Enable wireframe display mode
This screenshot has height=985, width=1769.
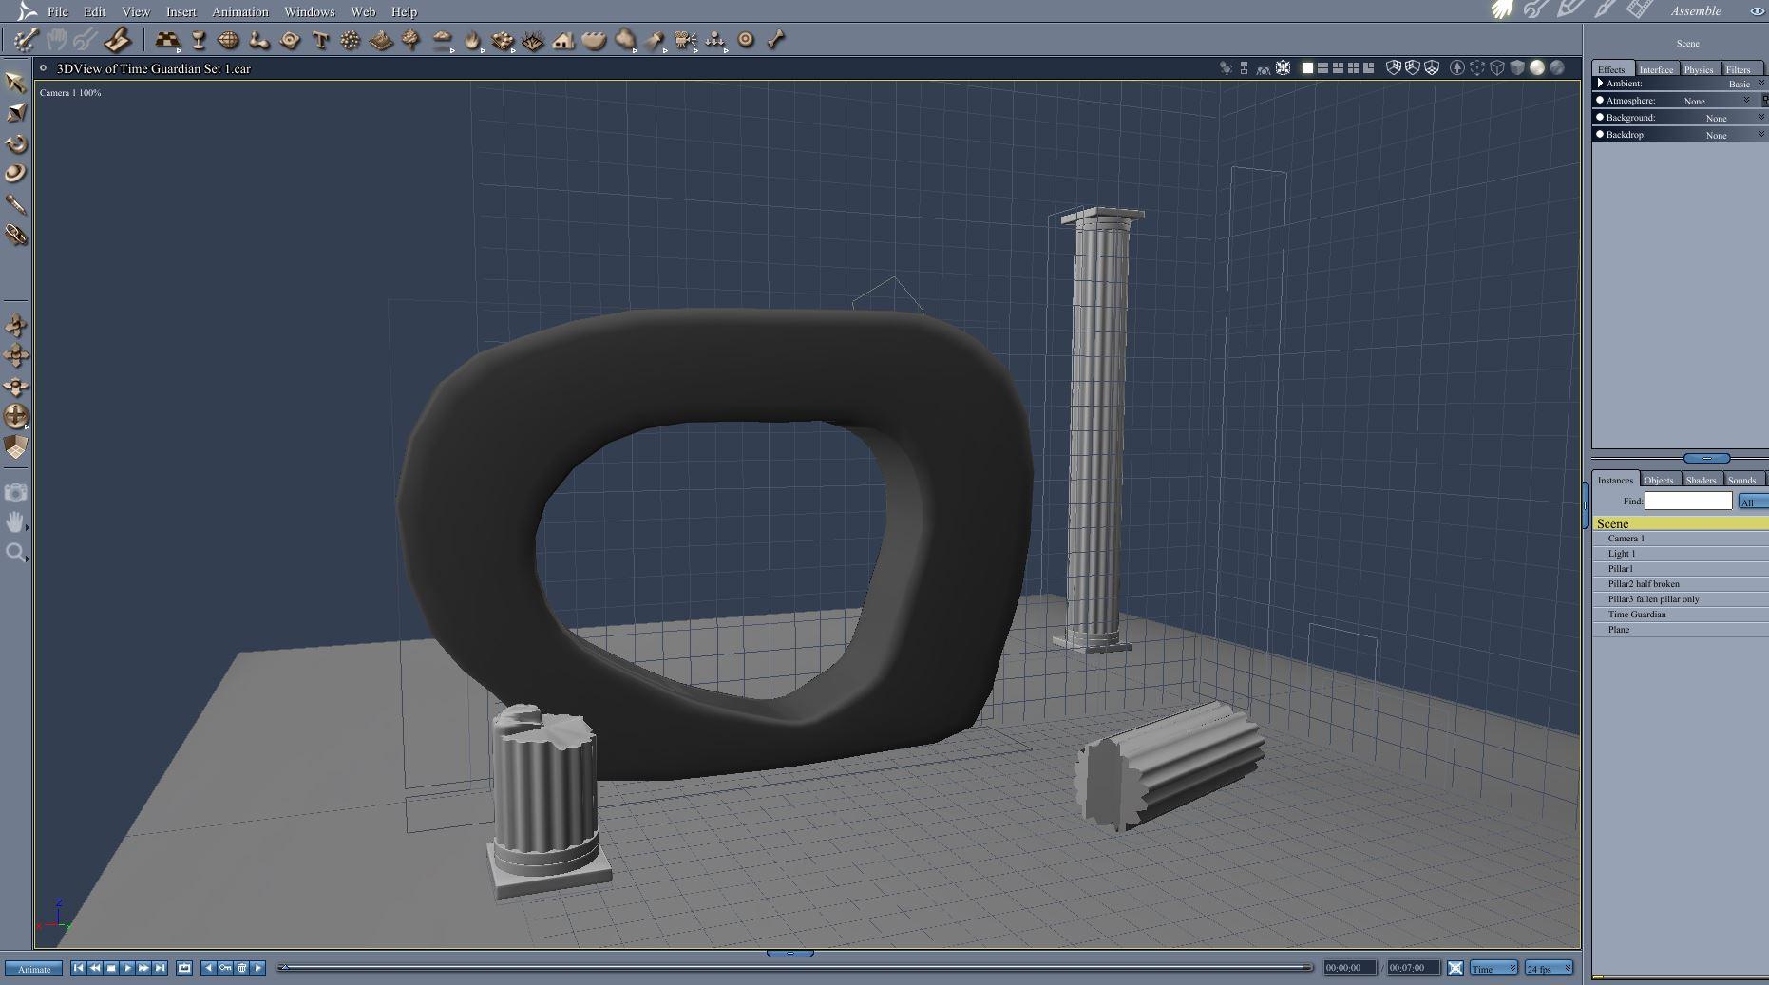pyautogui.click(x=1497, y=68)
